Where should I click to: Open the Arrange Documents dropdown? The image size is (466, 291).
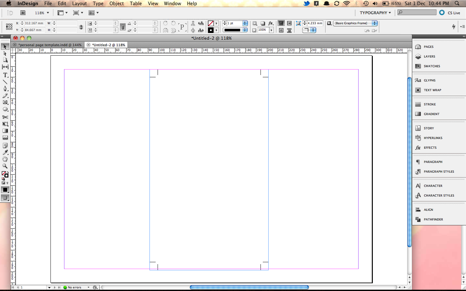[x=94, y=13]
